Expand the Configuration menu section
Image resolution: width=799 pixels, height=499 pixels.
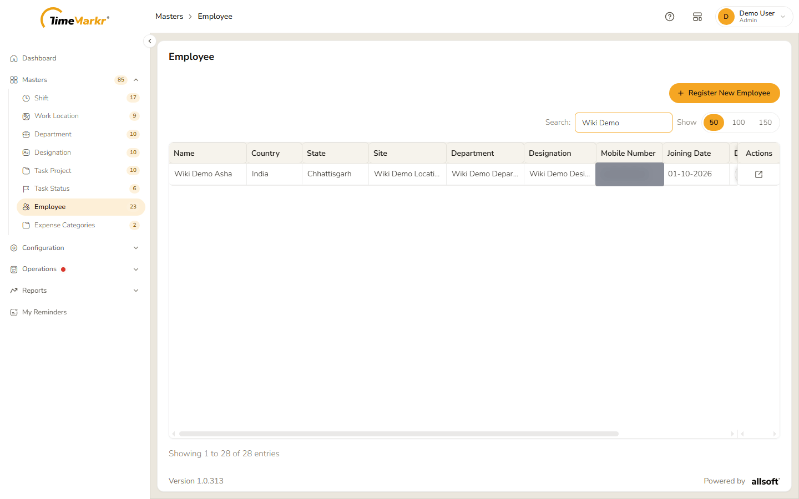tap(136, 248)
